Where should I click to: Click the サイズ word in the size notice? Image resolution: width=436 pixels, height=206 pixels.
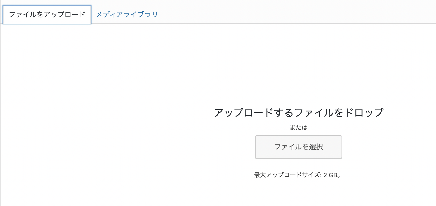click(x=311, y=175)
